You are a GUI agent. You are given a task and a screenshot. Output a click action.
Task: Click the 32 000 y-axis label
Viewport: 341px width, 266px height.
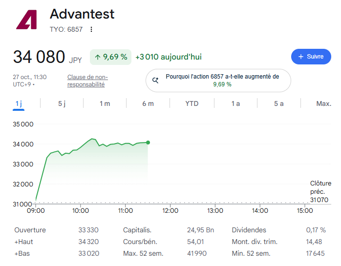point(23,184)
